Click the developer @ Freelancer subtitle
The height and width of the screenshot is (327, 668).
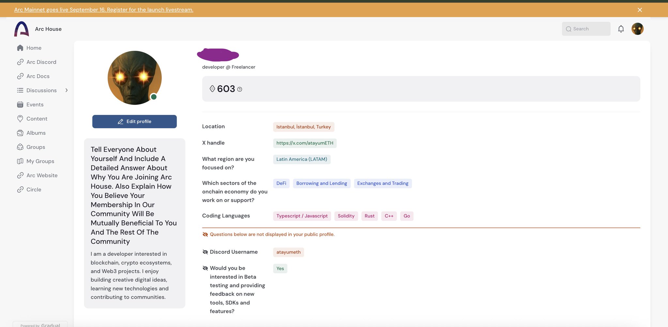pos(229,67)
